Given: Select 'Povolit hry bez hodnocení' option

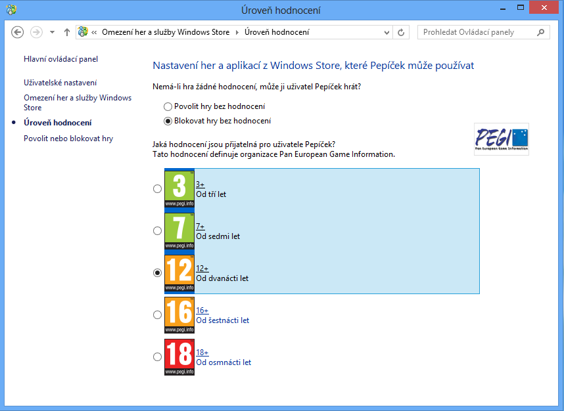Looking at the screenshot, I should coord(168,106).
